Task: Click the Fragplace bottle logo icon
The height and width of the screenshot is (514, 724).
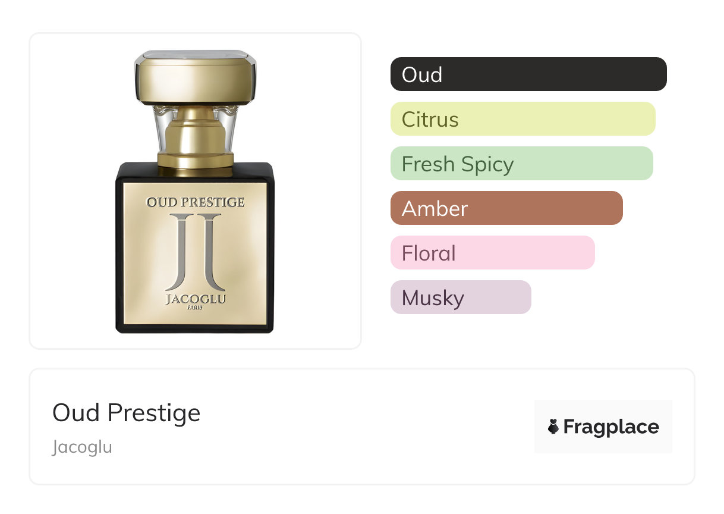Action: click(x=553, y=427)
